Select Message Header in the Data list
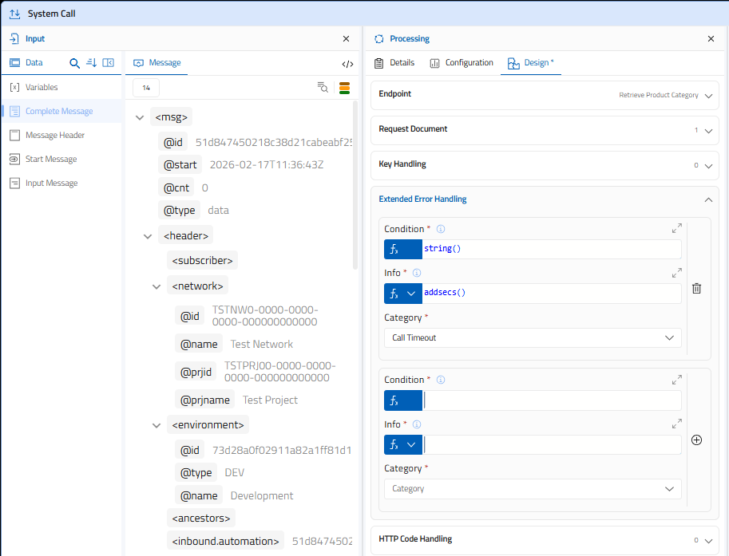Viewport: 729px width, 556px height. coord(55,136)
